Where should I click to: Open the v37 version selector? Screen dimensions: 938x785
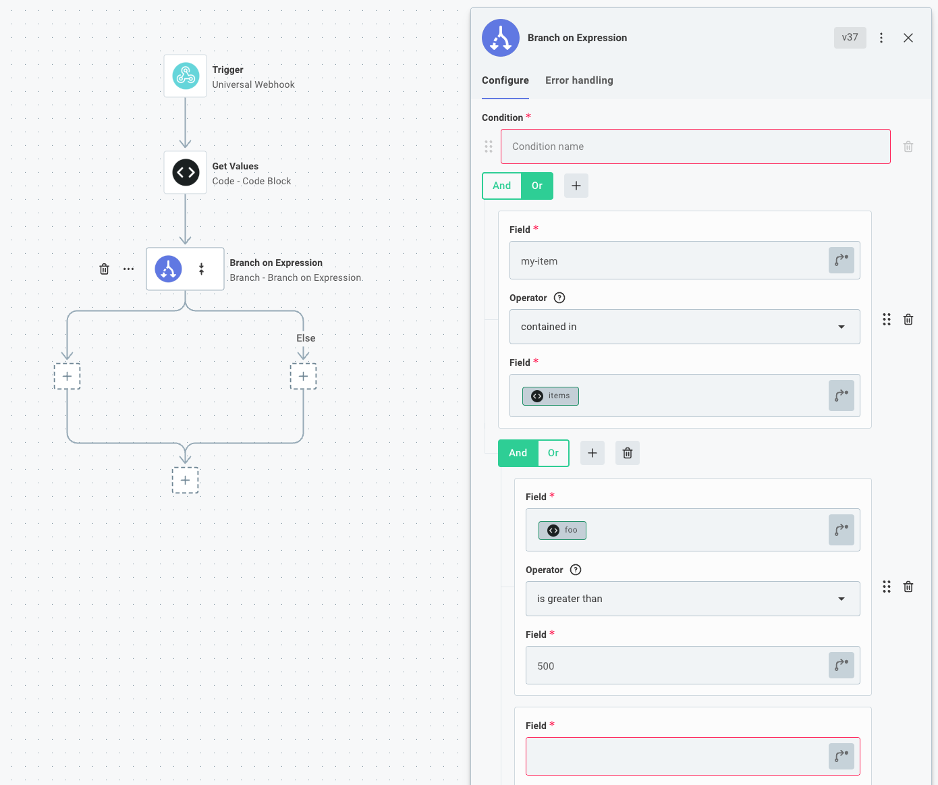tap(850, 38)
